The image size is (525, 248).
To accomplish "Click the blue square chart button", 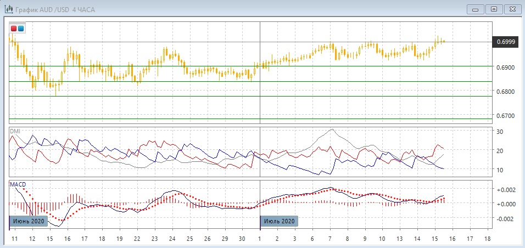I will pyautogui.click(x=21, y=28).
